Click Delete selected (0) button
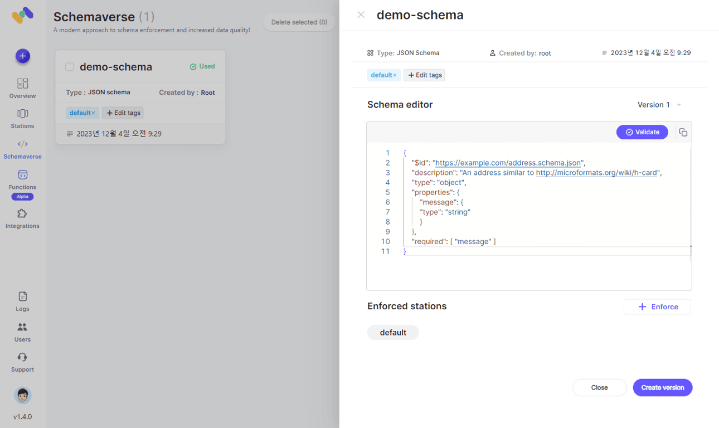 (299, 22)
